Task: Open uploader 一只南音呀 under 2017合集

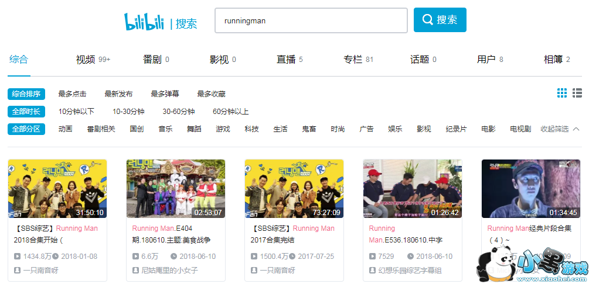Action: 277,270
